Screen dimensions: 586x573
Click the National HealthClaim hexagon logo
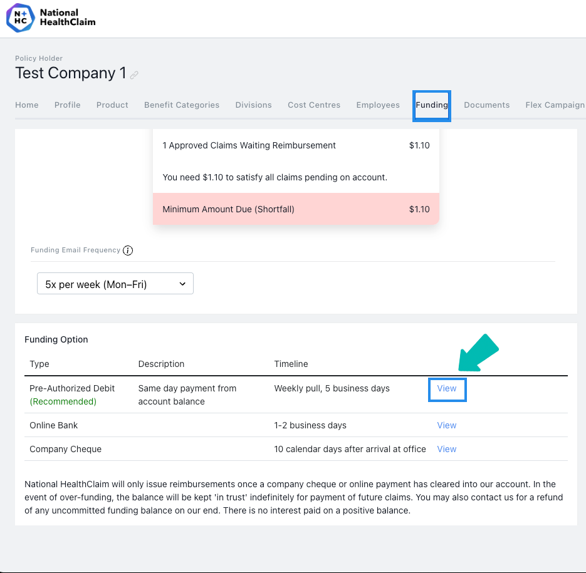click(x=20, y=18)
